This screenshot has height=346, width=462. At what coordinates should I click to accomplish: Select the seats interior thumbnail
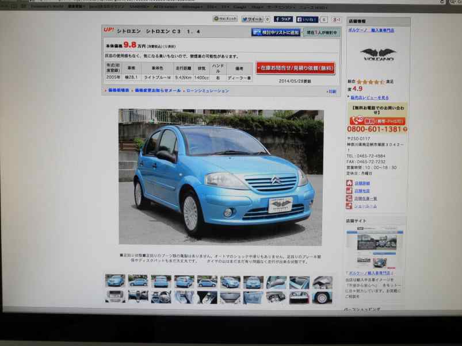point(184,297)
